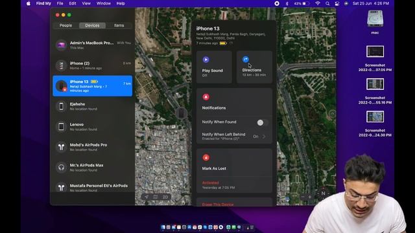Image resolution: width=415 pixels, height=233 pixels.
Task: Select the Screenshot 24.30 PM desktop file
Action: point(375,116)
